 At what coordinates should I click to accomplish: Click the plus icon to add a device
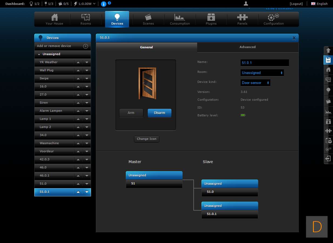coord(86,46)
